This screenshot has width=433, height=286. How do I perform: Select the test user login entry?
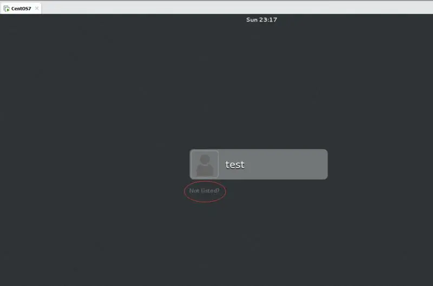tap(259, 164)
